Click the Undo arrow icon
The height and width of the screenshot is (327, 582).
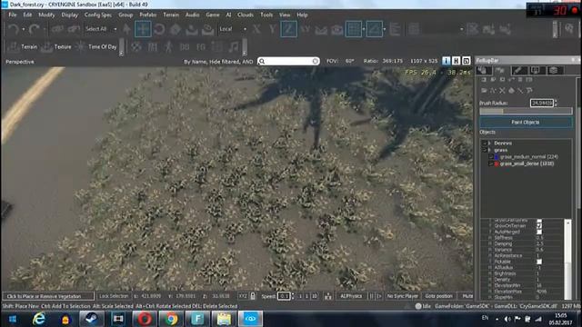(x=14, y=29)
